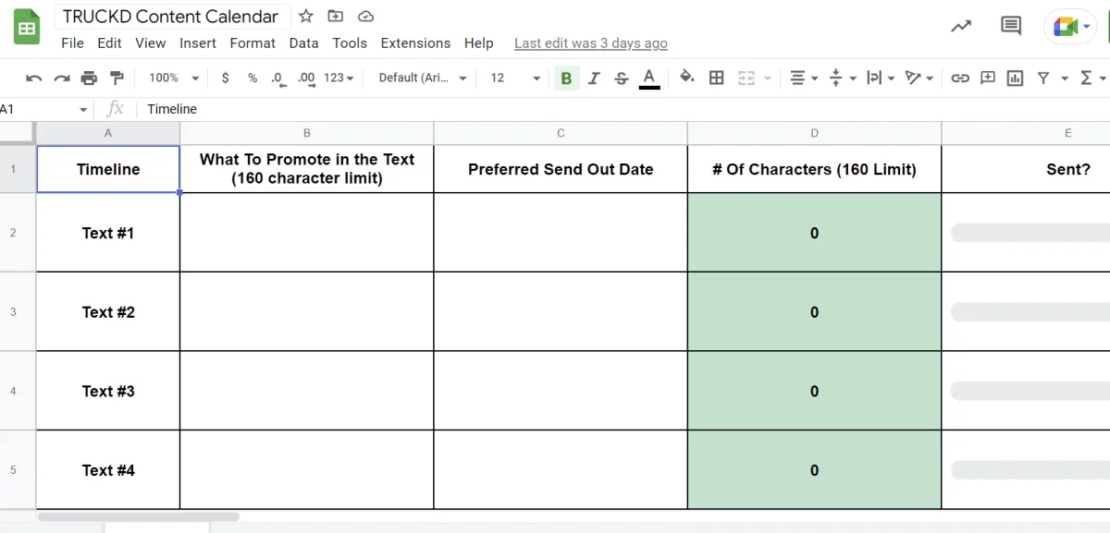
Task: Expand the name box dropdown arrow
Action: (x=83, y=109)
